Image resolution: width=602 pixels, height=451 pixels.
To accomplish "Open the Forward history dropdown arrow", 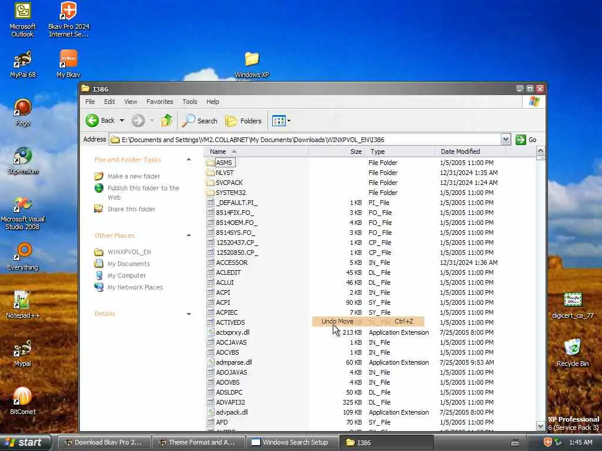I will [152, 120].
